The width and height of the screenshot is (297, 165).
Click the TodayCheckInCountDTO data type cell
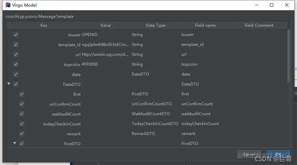(x=155, y=124)
